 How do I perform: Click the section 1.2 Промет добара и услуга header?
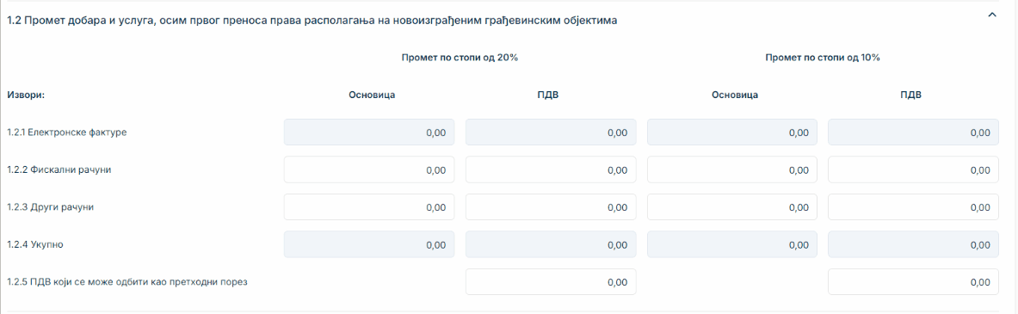312,21
